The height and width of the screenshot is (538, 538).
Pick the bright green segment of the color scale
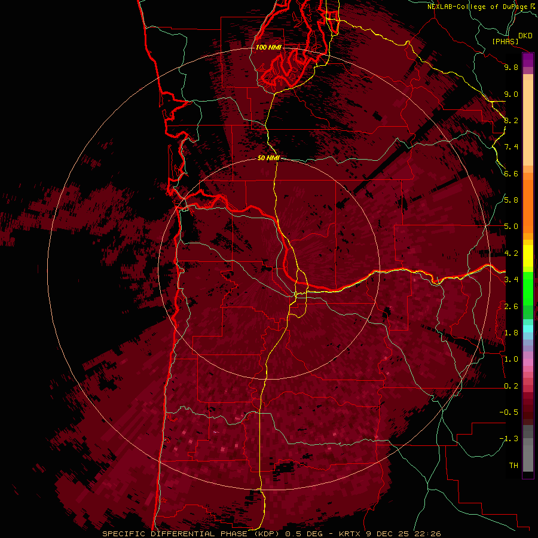coord(528,288)
